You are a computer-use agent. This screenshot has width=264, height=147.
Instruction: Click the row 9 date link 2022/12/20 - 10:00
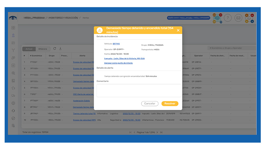coord(131,114)
